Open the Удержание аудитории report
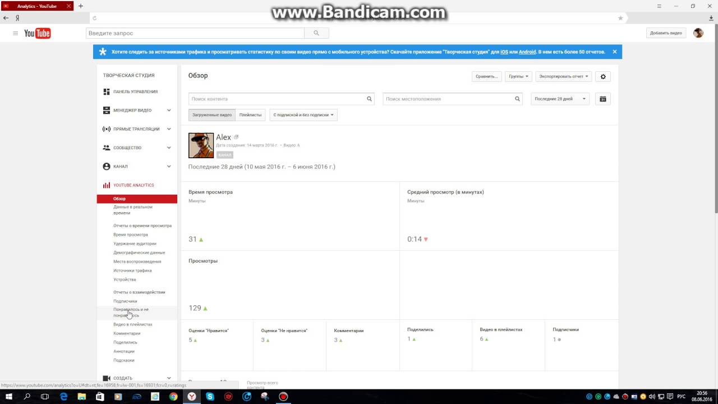 [x=135, y=244]
